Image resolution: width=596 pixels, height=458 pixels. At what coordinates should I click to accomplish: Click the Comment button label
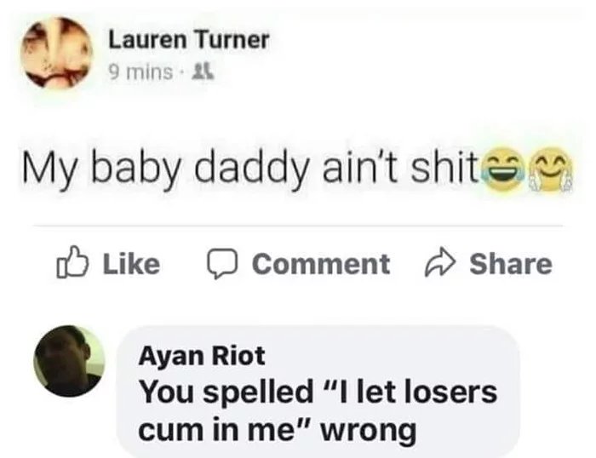(321, 263)
